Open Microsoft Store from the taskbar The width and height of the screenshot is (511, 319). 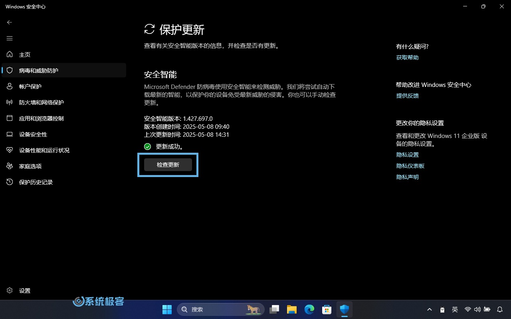pyautogui.click(x=327, y=309)
